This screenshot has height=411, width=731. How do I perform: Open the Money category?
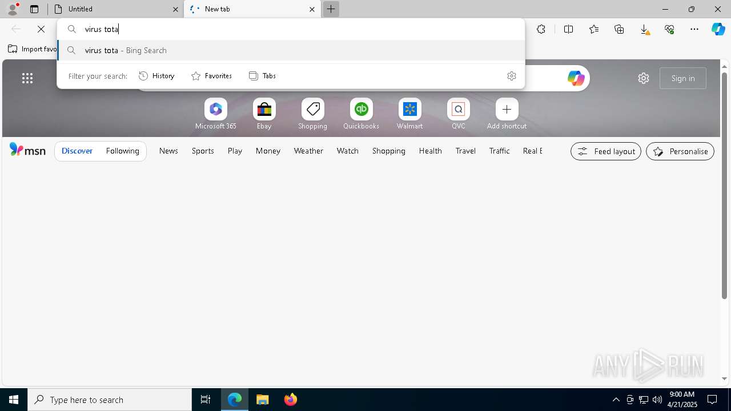[x=268, y=151]
